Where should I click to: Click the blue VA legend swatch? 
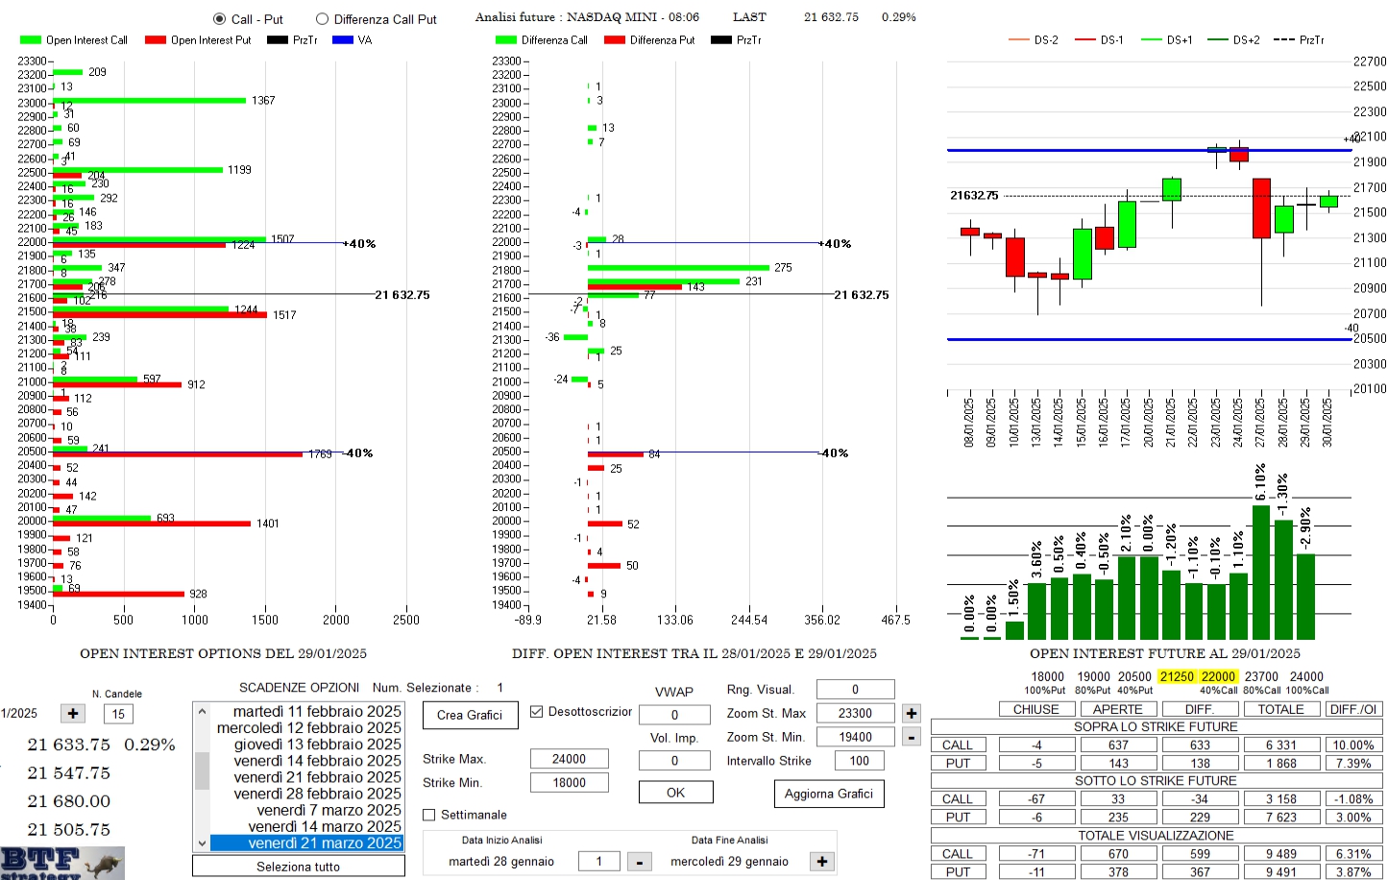click(343, 40)
